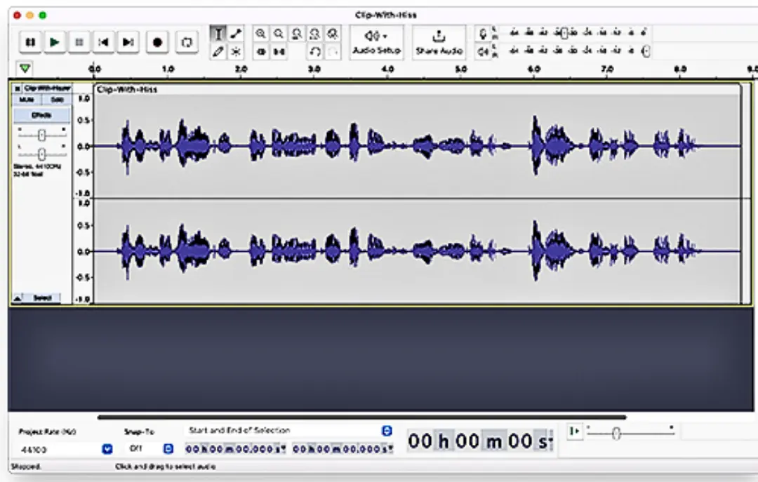Start recording with the Record button
This screenshot has height=482, width=758.
[x=157, y=42]
